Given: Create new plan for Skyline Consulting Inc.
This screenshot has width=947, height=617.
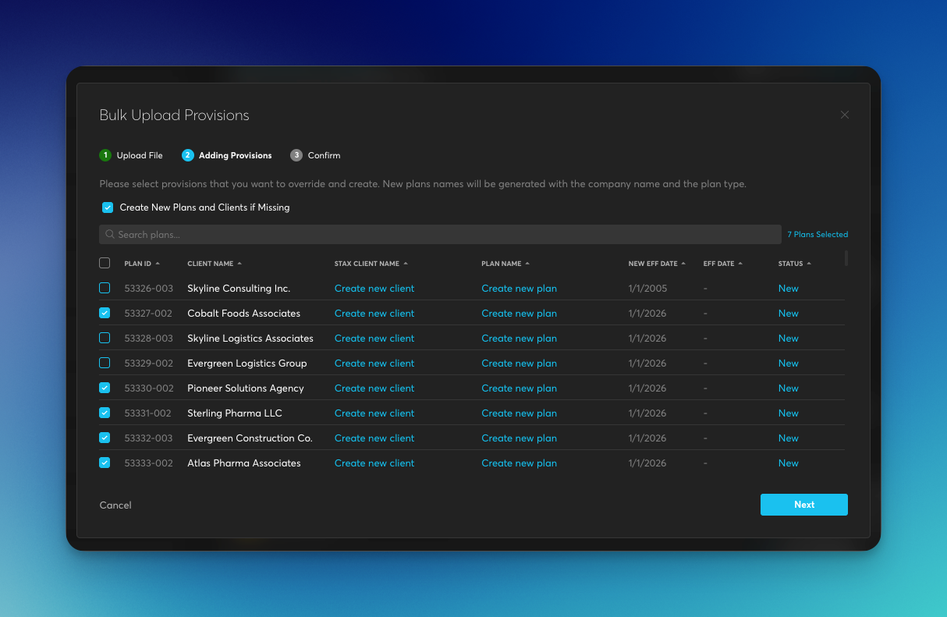Looking at the screenshot, I should click(519, 289).
